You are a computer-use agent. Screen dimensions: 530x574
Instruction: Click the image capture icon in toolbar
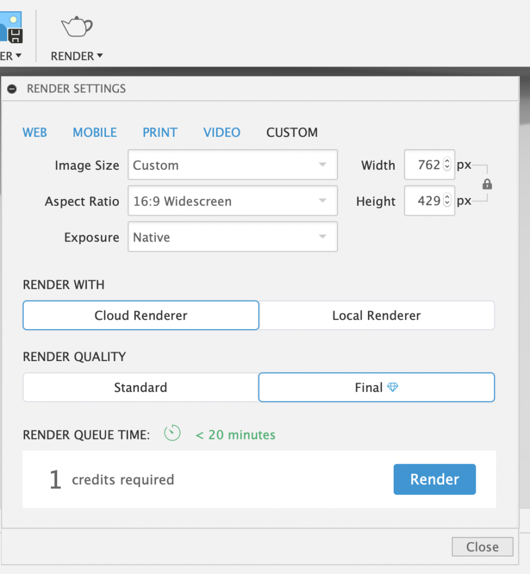pos(11,28)
